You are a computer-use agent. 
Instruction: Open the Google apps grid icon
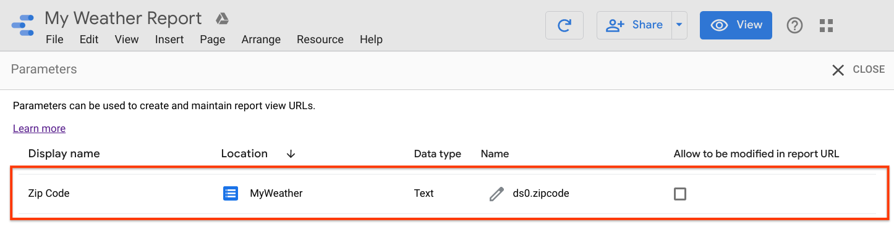(826, 25)
